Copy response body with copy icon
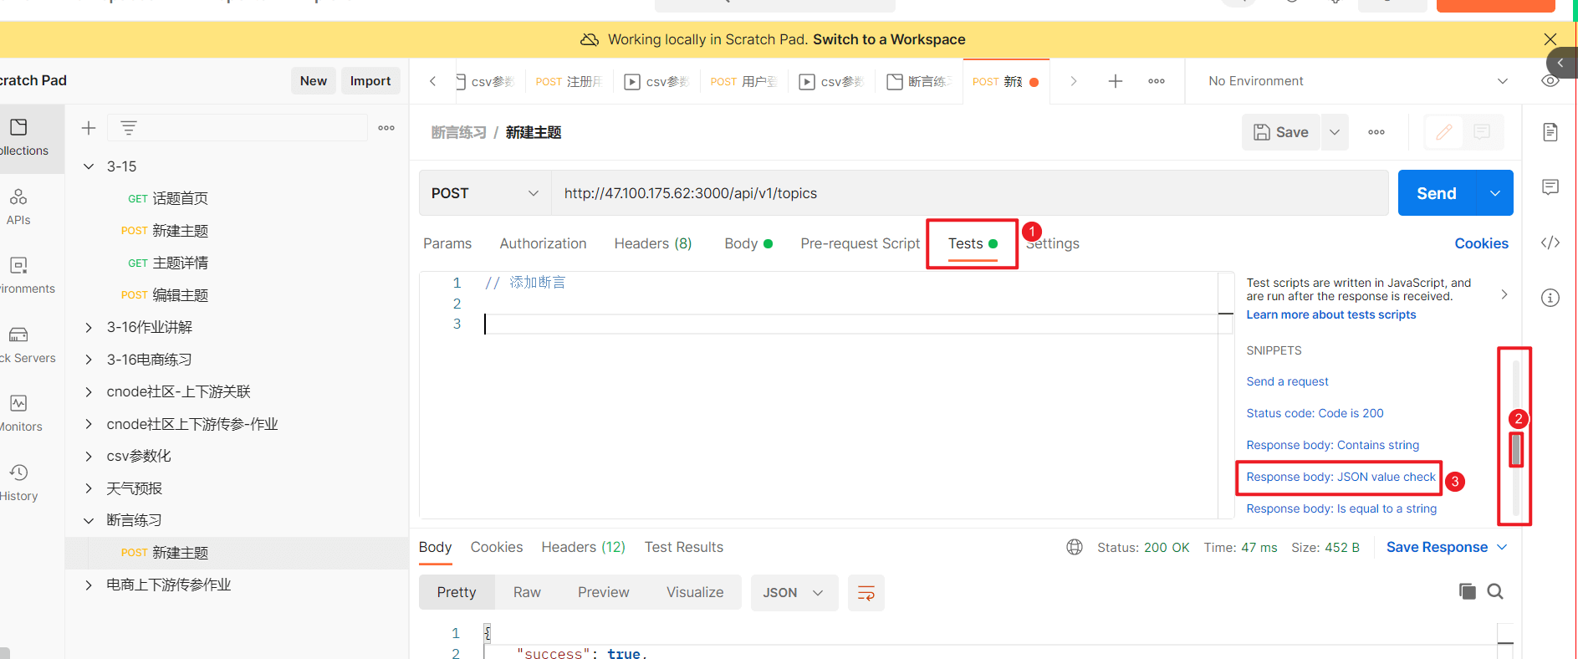 1467,591
